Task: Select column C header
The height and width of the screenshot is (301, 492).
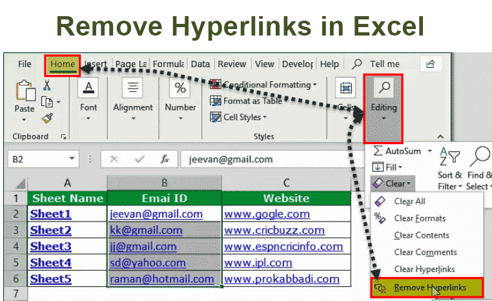Action: [x=286, y=183]
